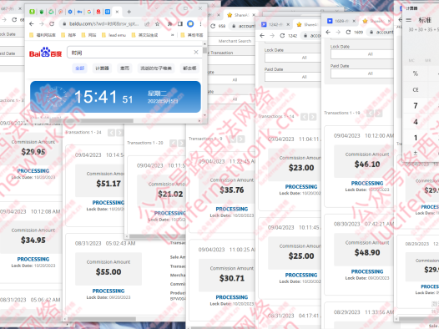
Task: Click the $55.00 commission amount
Action: coord(108,272)
